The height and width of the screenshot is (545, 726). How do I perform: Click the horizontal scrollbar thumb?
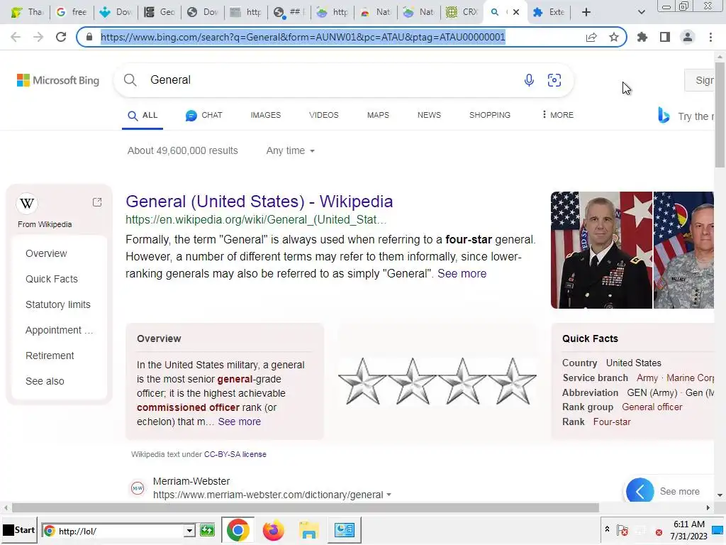(306, 507)
